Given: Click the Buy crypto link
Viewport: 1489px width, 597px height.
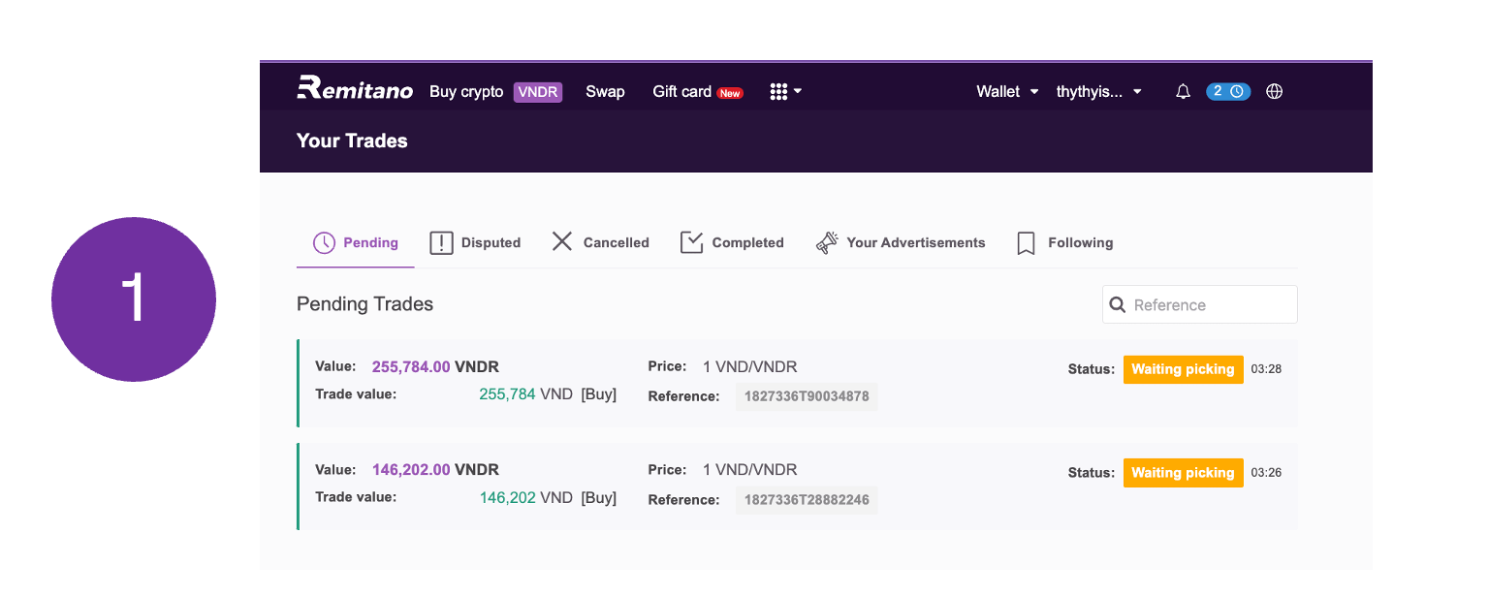Looking at the screenshot, I should coord(466,92).
